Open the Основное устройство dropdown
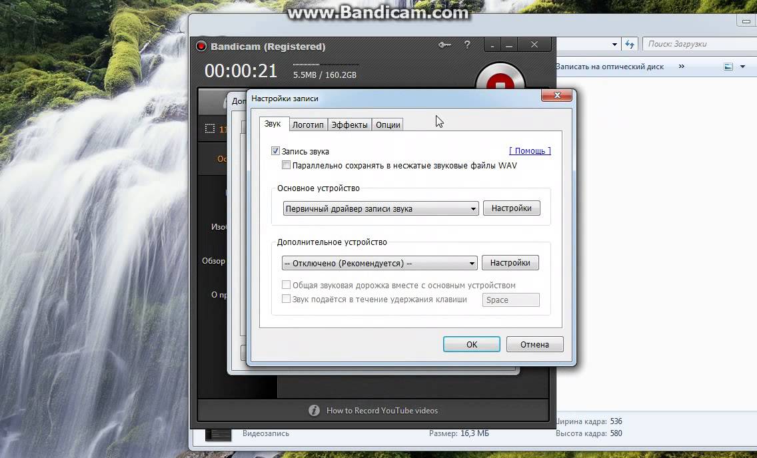757x458 pixels. click(x=380, y=209)
